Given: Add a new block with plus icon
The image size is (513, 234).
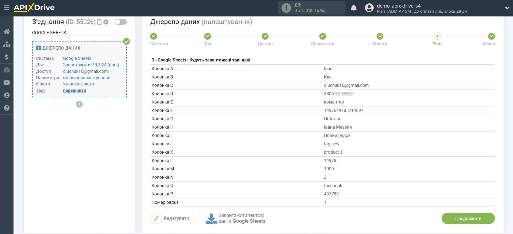Looking at the screenshot, I should (79, 104).
